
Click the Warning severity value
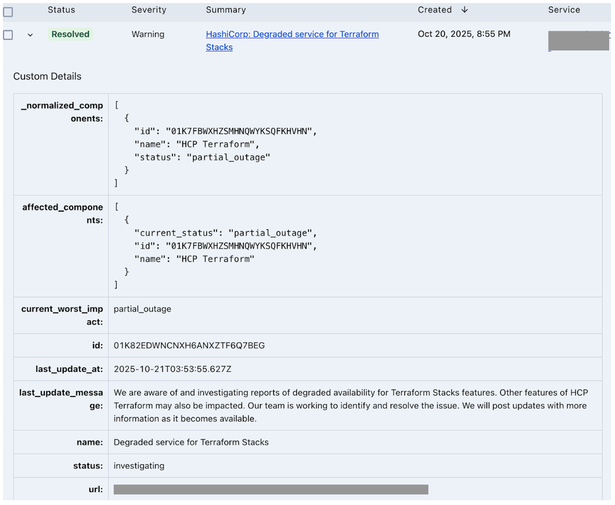[x=148, y=34]
